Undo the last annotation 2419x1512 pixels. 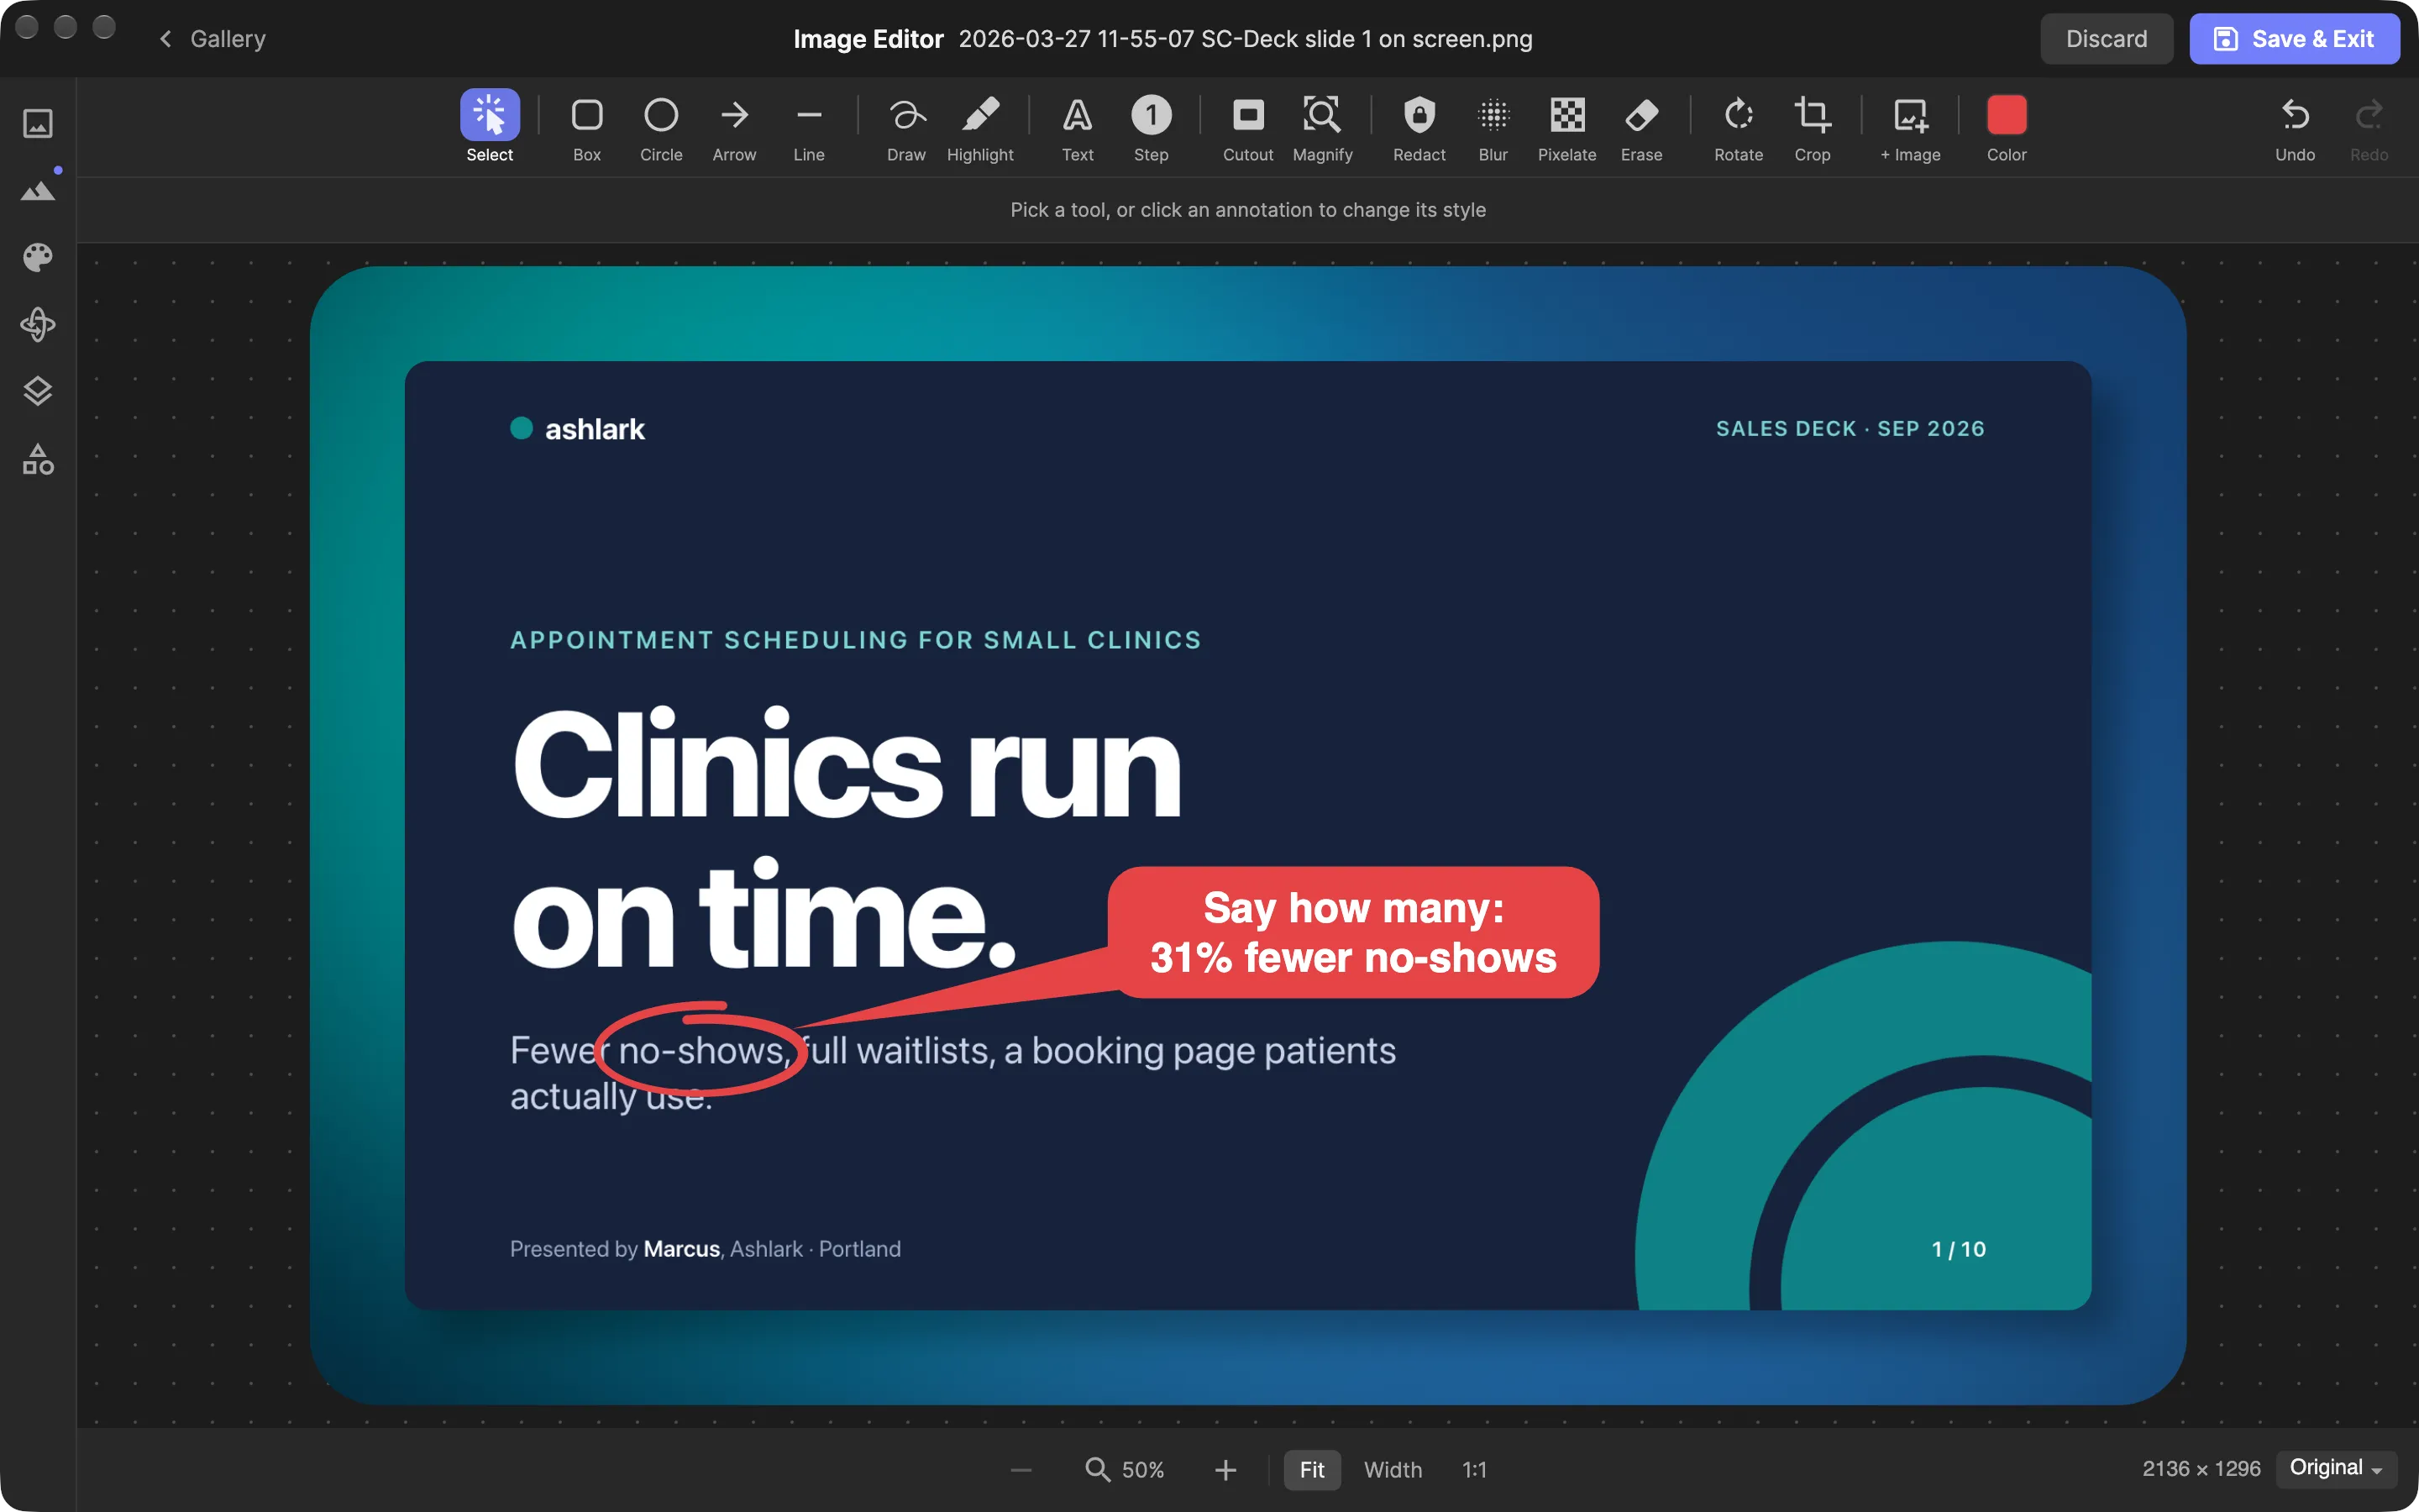tap(2295, 128)
